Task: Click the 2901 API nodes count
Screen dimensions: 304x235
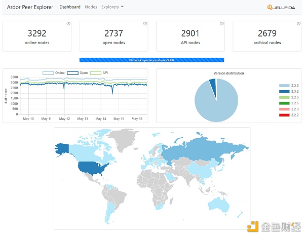Action: coord(191,33)
